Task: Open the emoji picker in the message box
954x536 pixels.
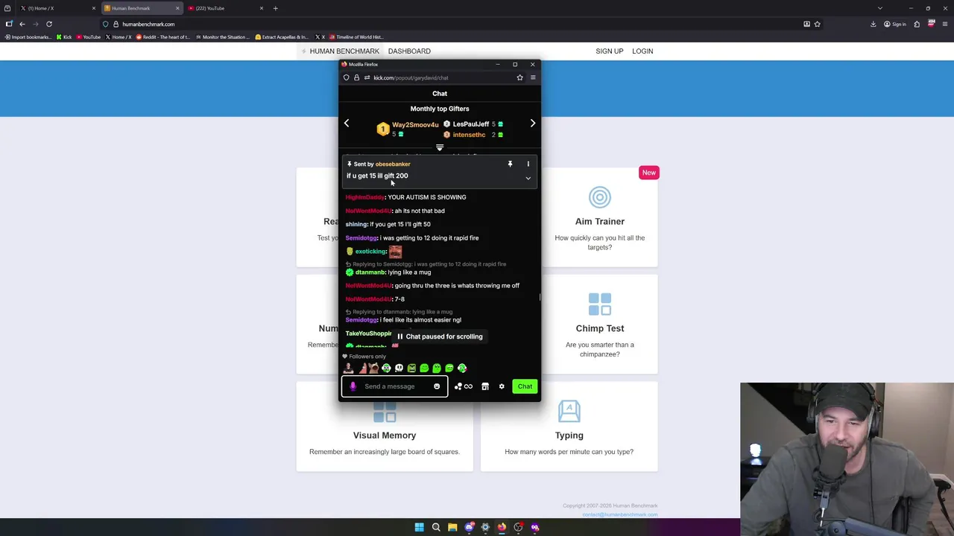Action: coord(437,386)
